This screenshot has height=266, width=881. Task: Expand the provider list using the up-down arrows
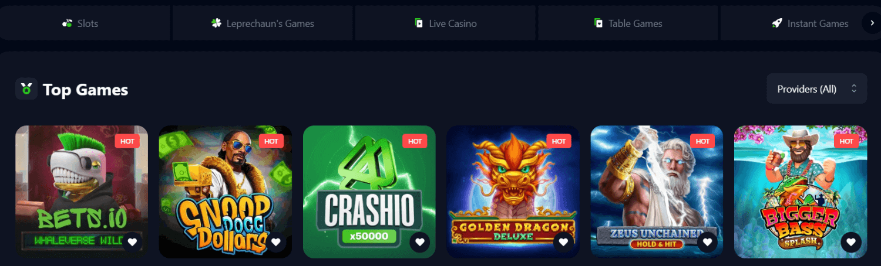(854, 89)
